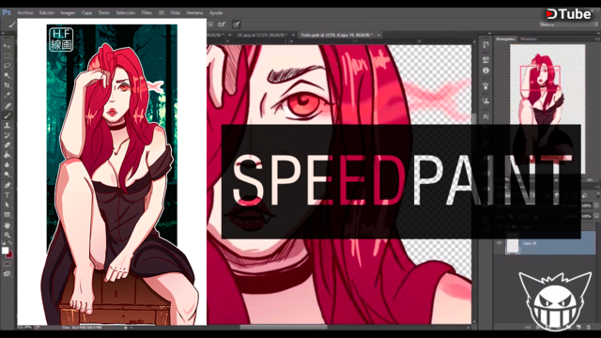Click the Ps application logo
Viewport: 601px width, 338px height.
(7, 12)
